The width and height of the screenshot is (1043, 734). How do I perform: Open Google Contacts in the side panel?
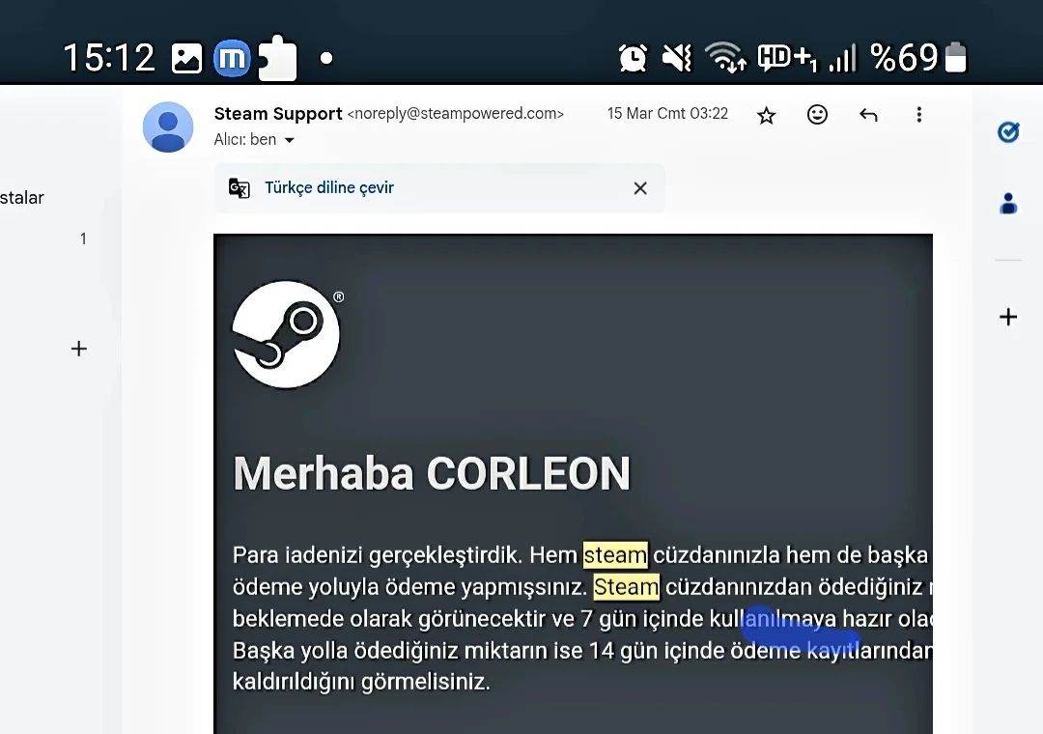click(x=1007, y=203)
